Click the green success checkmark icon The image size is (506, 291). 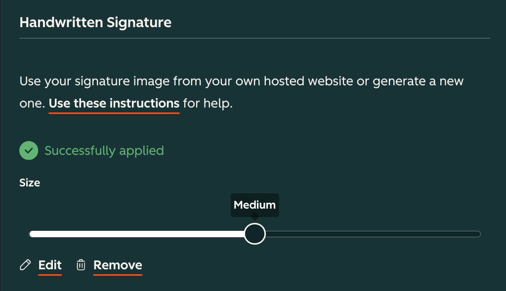[x=29, y=150]
